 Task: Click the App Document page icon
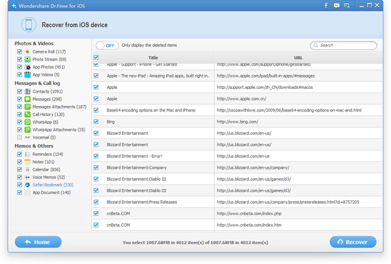pyautogui.click(x=27, y=193)
